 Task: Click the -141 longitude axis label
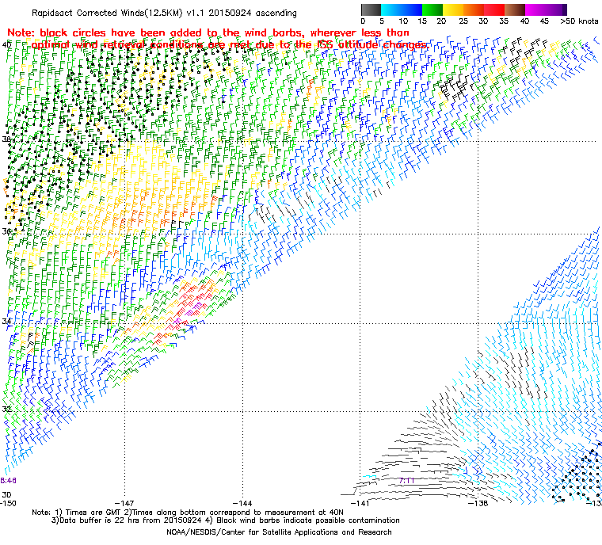click(360, 503)
